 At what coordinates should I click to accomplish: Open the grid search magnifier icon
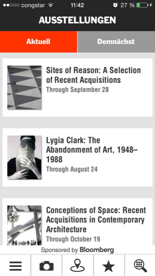coord(140,266)
